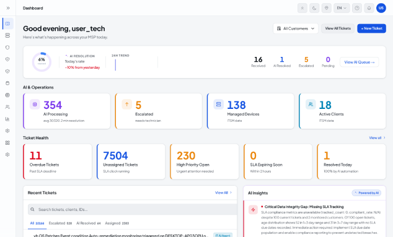The height and width of the screenshot is (237, 393).
Task: Open the bar chart reports icon in sidebar
Action: (x=7, y=119)
